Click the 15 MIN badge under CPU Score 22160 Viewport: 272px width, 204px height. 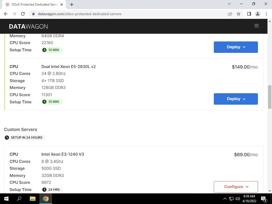tap(52, 50)
